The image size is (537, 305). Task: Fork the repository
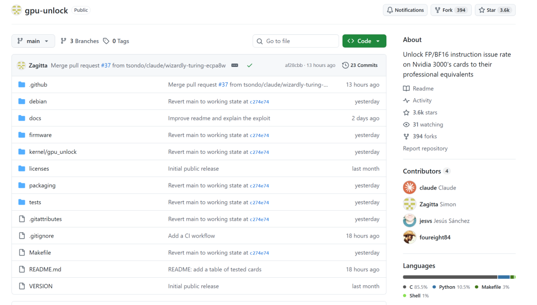tap(450, 10)
